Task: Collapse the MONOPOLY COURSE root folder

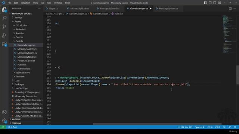Action: coord(22,14)
